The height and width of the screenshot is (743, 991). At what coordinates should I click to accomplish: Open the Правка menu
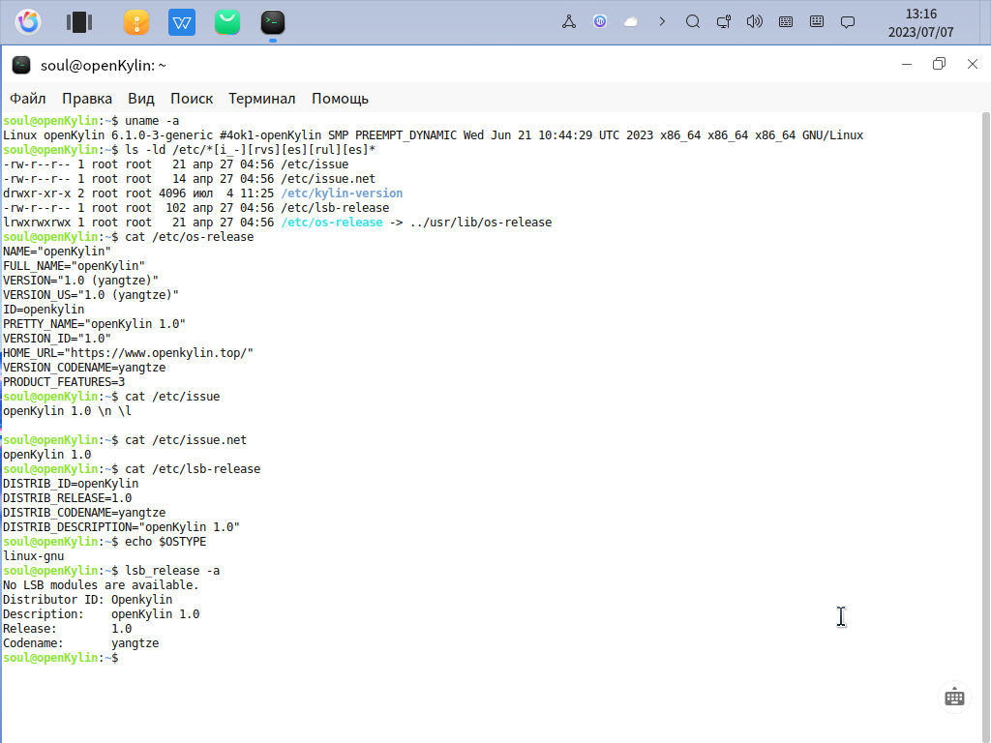click(x=87, y=99)
